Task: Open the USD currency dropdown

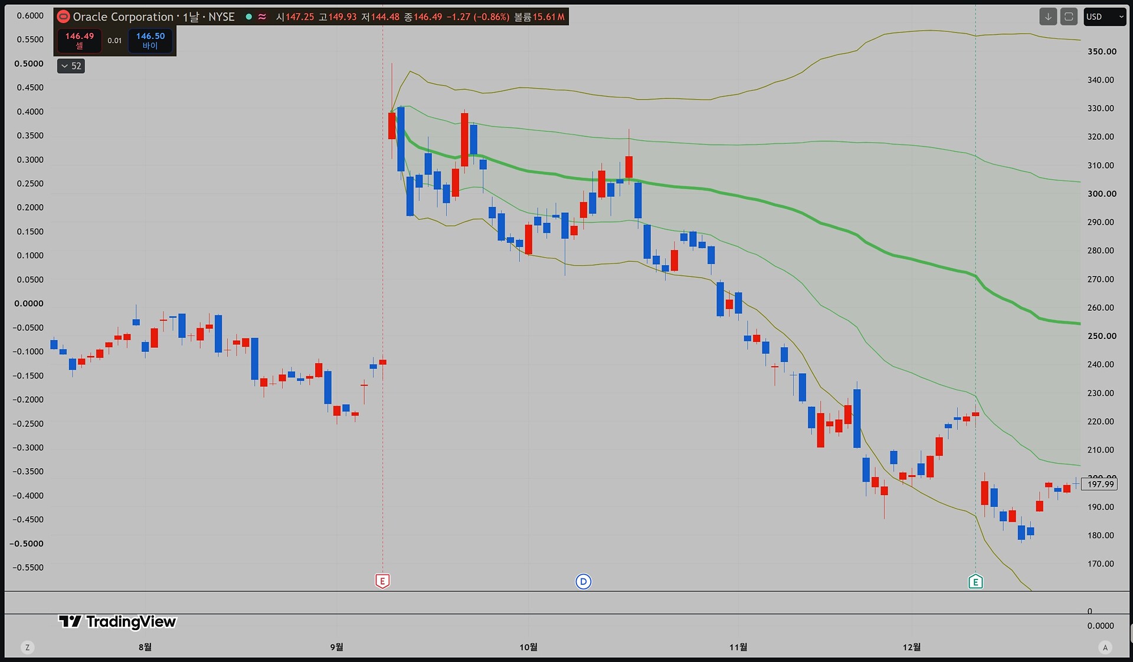Action: 1105,17
